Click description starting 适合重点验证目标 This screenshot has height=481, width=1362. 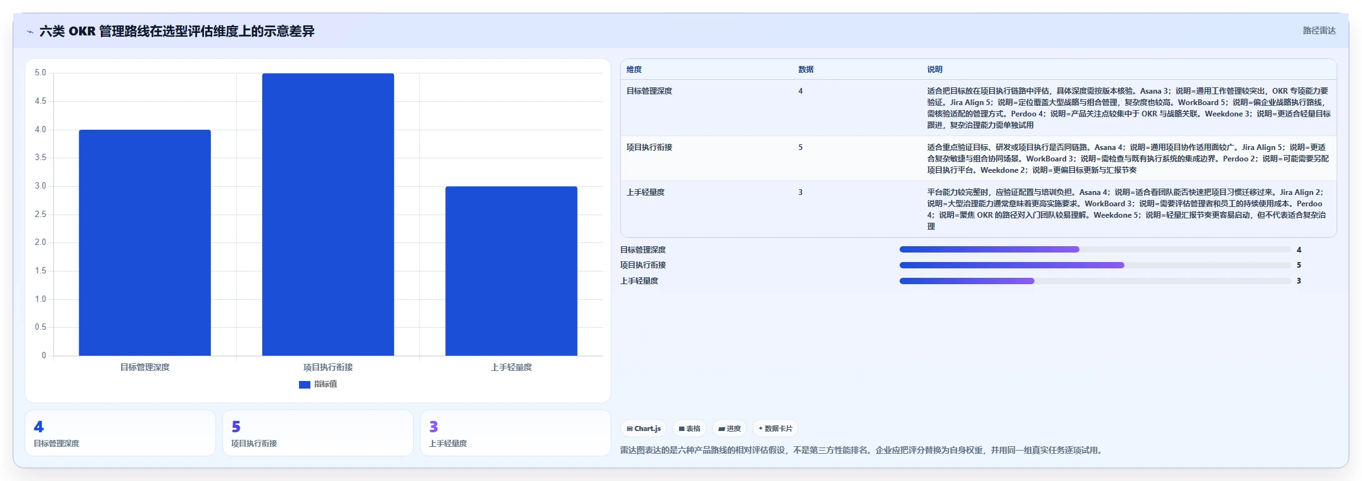(1129, 159)
